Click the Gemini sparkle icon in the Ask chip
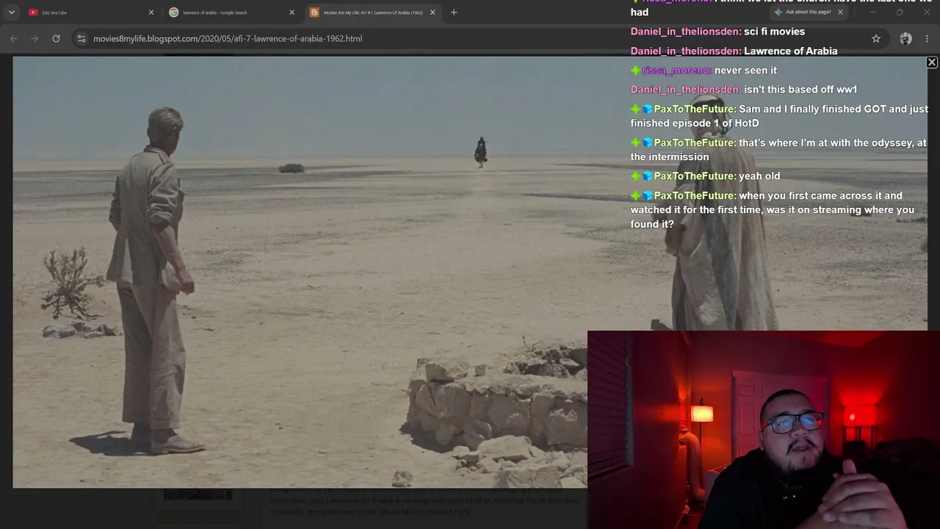This screenshot has height=529, width=940. pyautogui.click(x=778, y=12)
